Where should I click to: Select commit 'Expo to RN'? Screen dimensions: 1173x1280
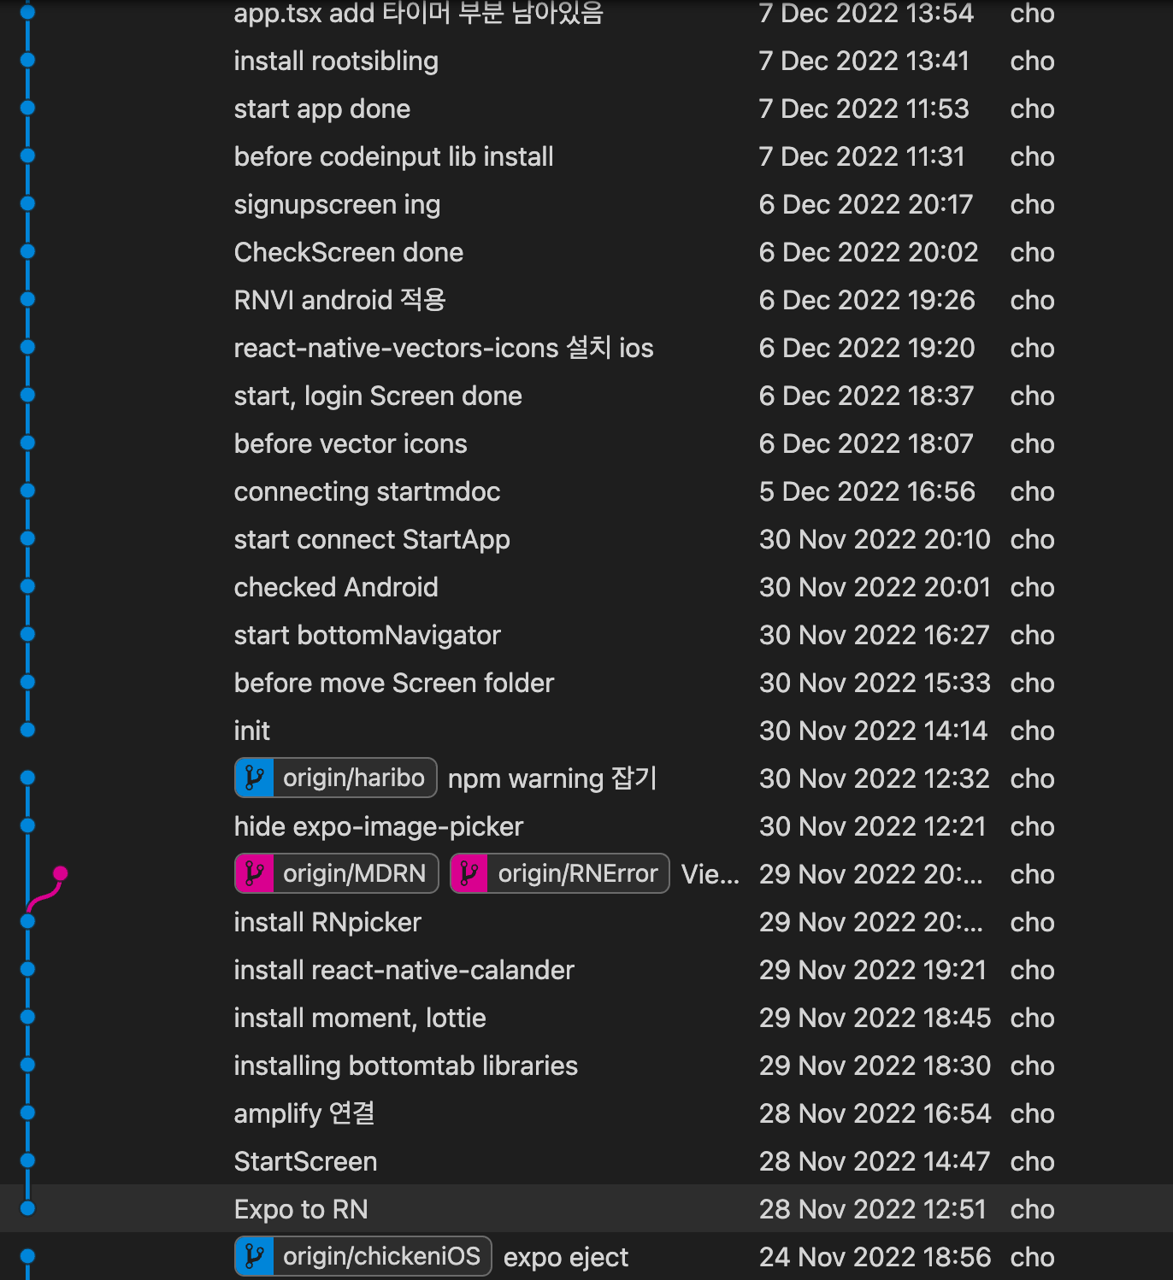[x=301, y=1209]
